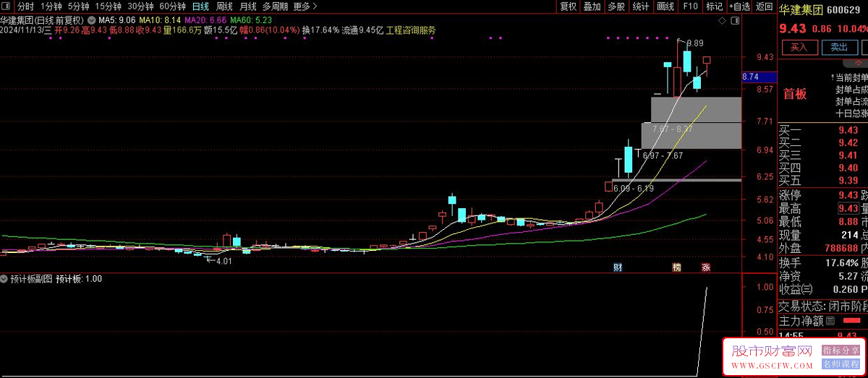The height and width of the screenshot is (378, 868).
Task: Select the 30分钟 period
Action: point(141,7)
